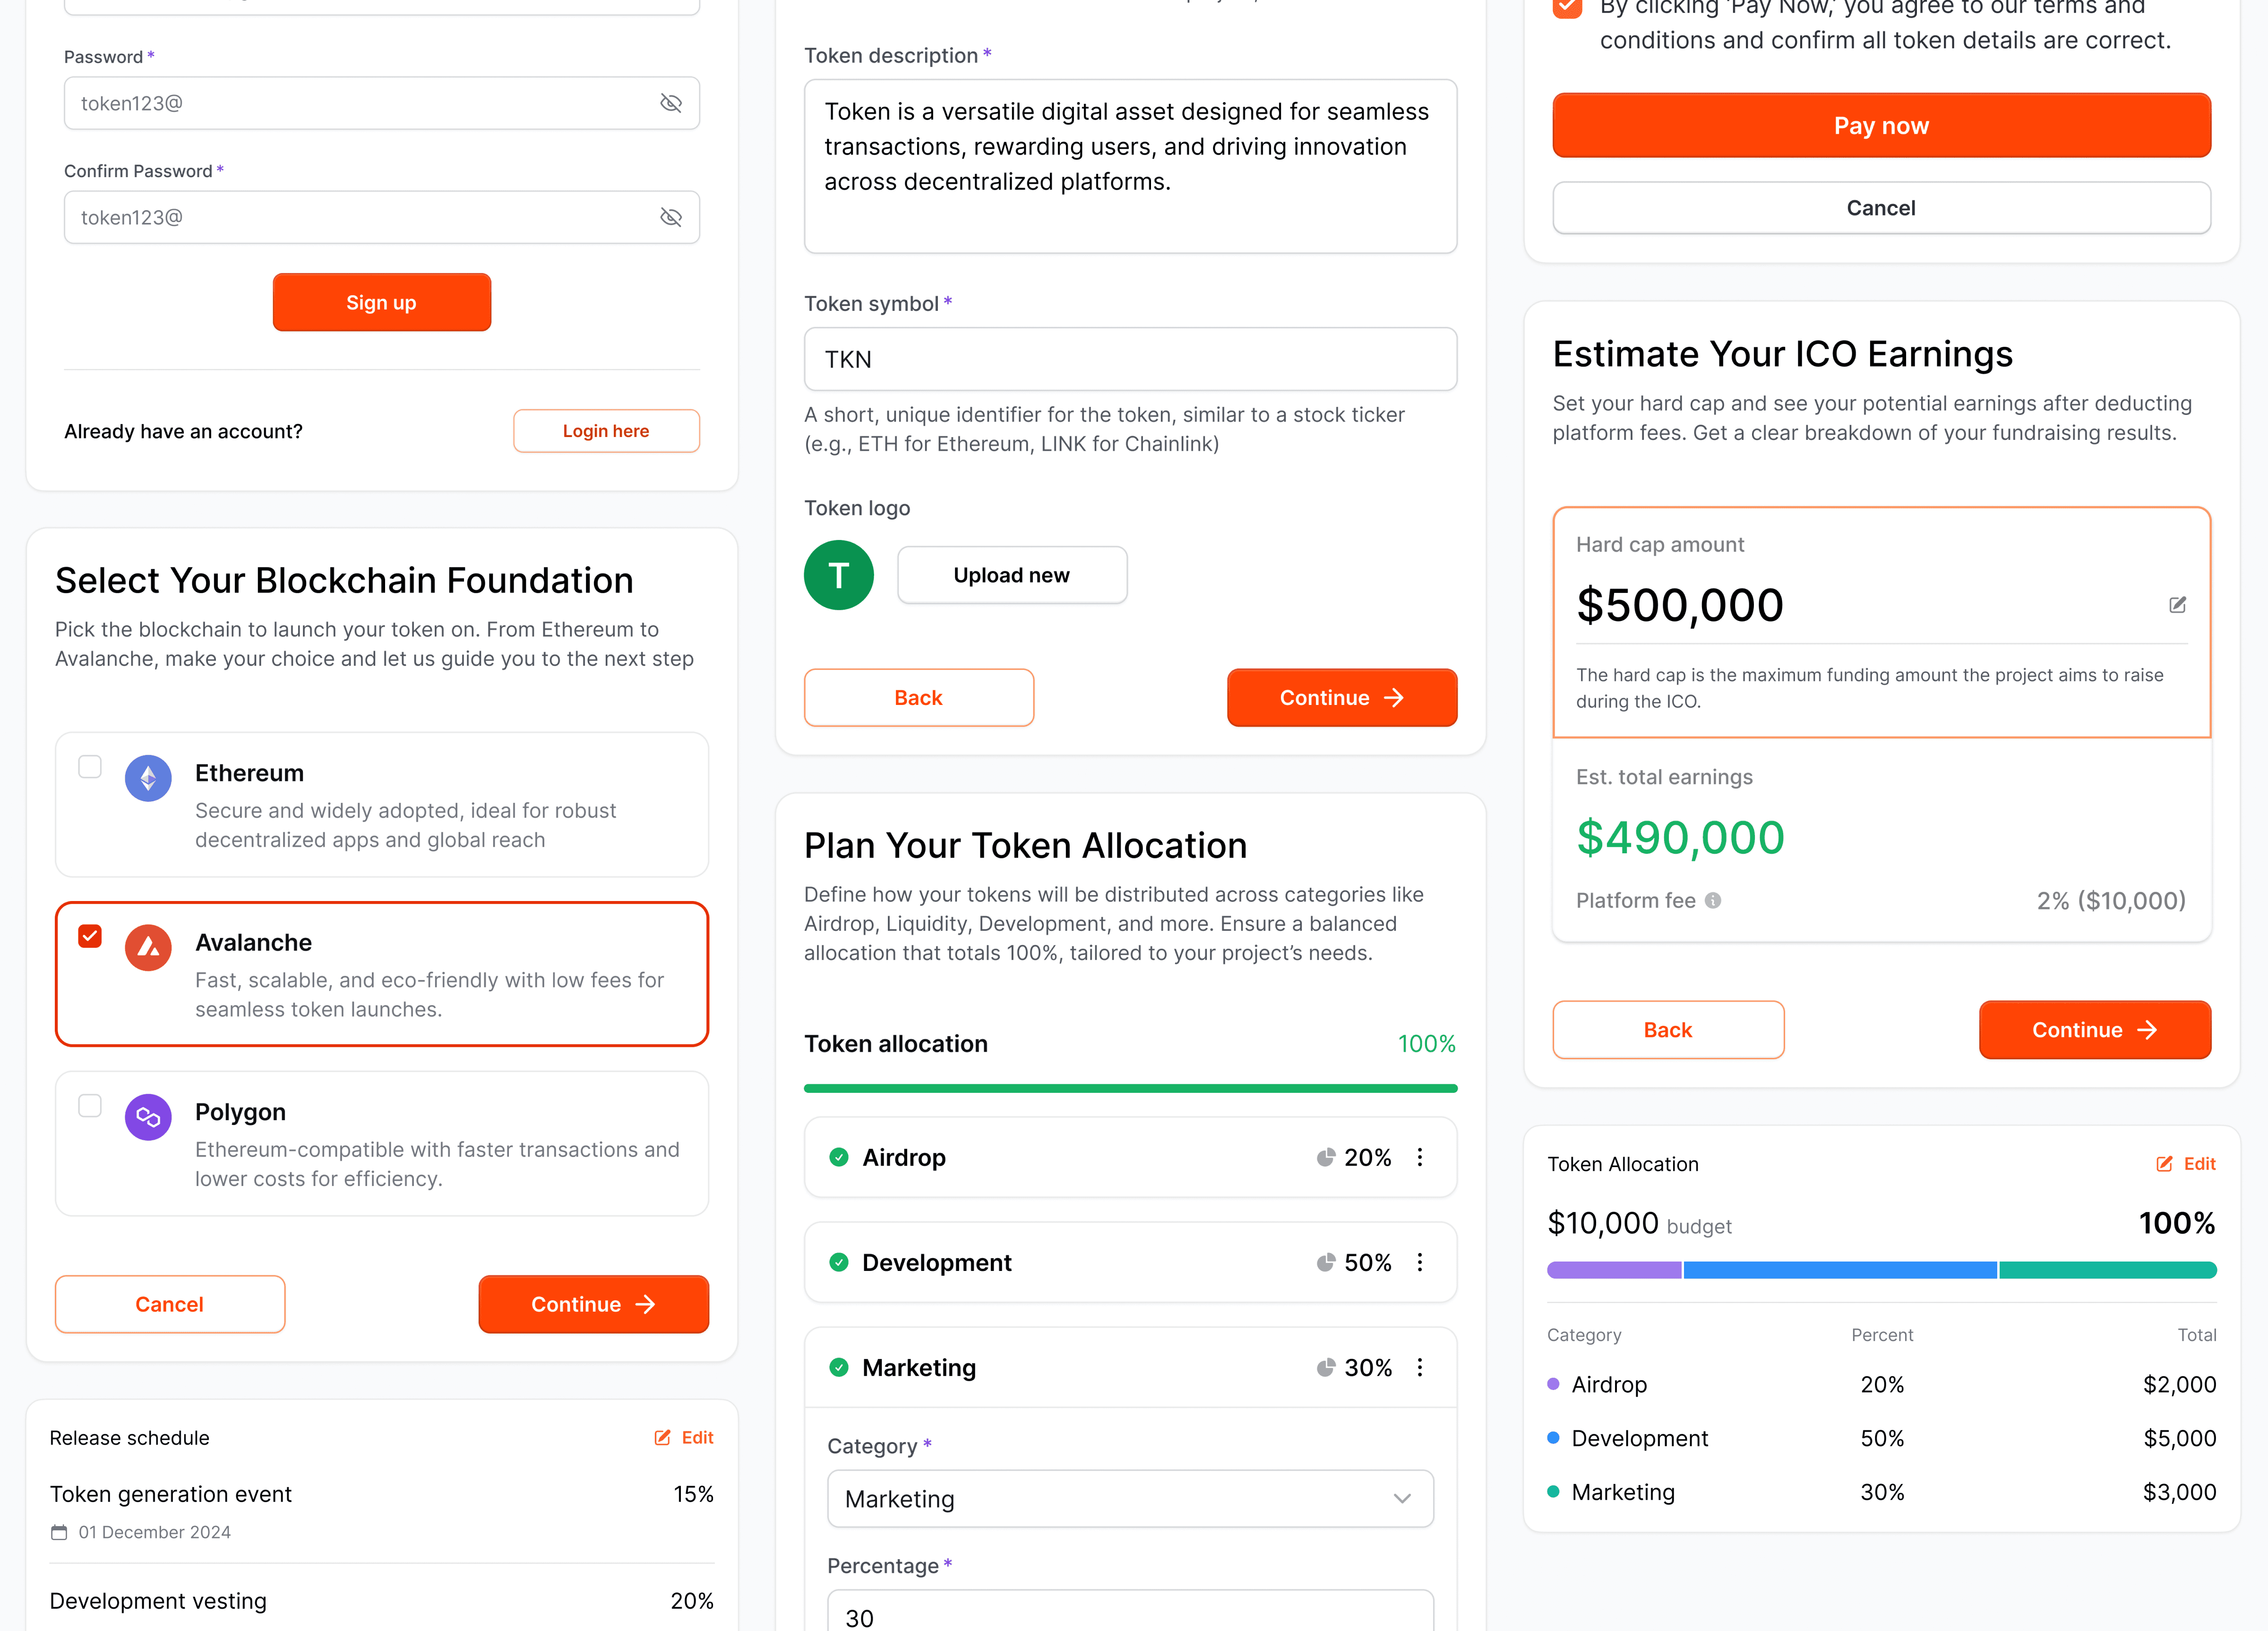Toggle password visibility eye icon in Password field
Image resolution: width=2268 pixels, height=1631 pixels.
[x=671, y=103]
